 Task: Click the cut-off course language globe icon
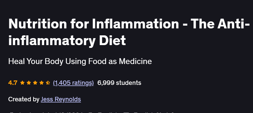point(91,112)
